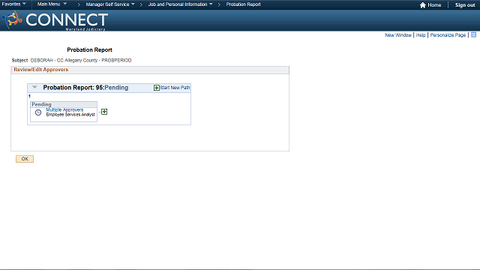Click the CONNECT Maryland Judiciary logo
Viewport: 480px width, 270px height.
(x=55, y=20)
